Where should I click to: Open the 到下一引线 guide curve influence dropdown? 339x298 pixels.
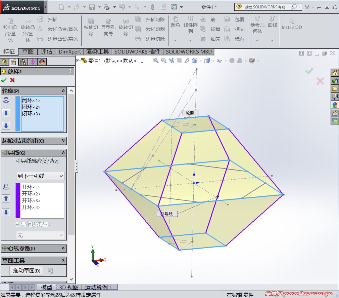40,176
